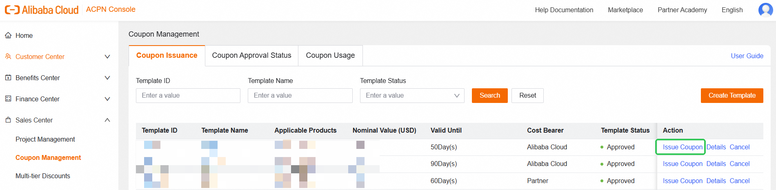Click the Benefits Center icon
This screenshot has width=776, height=190.
coord(8,78)
